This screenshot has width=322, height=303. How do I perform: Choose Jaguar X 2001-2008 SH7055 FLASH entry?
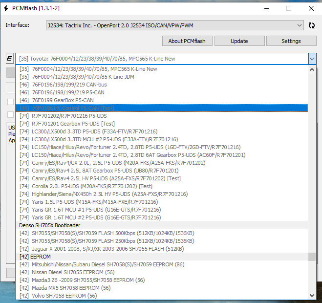coord(162,249)
